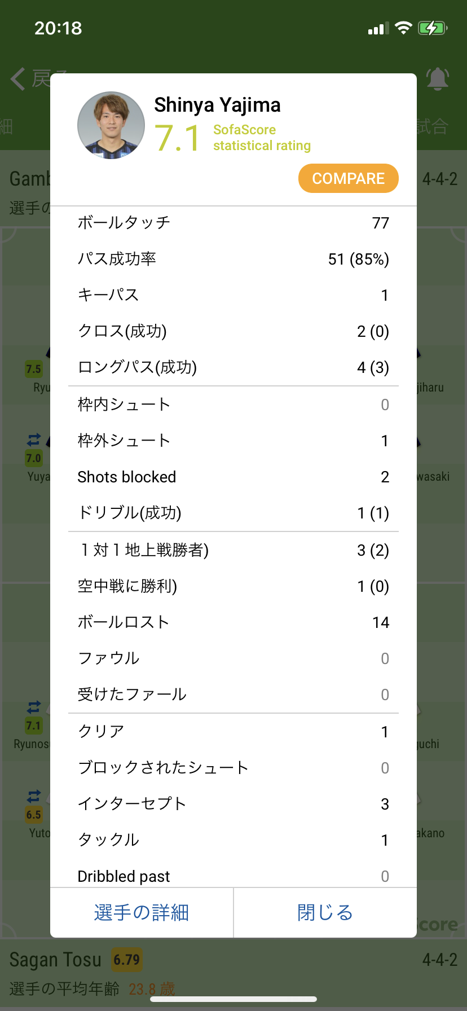Tap the substitution arrows above 7.0

coord(34,439)
